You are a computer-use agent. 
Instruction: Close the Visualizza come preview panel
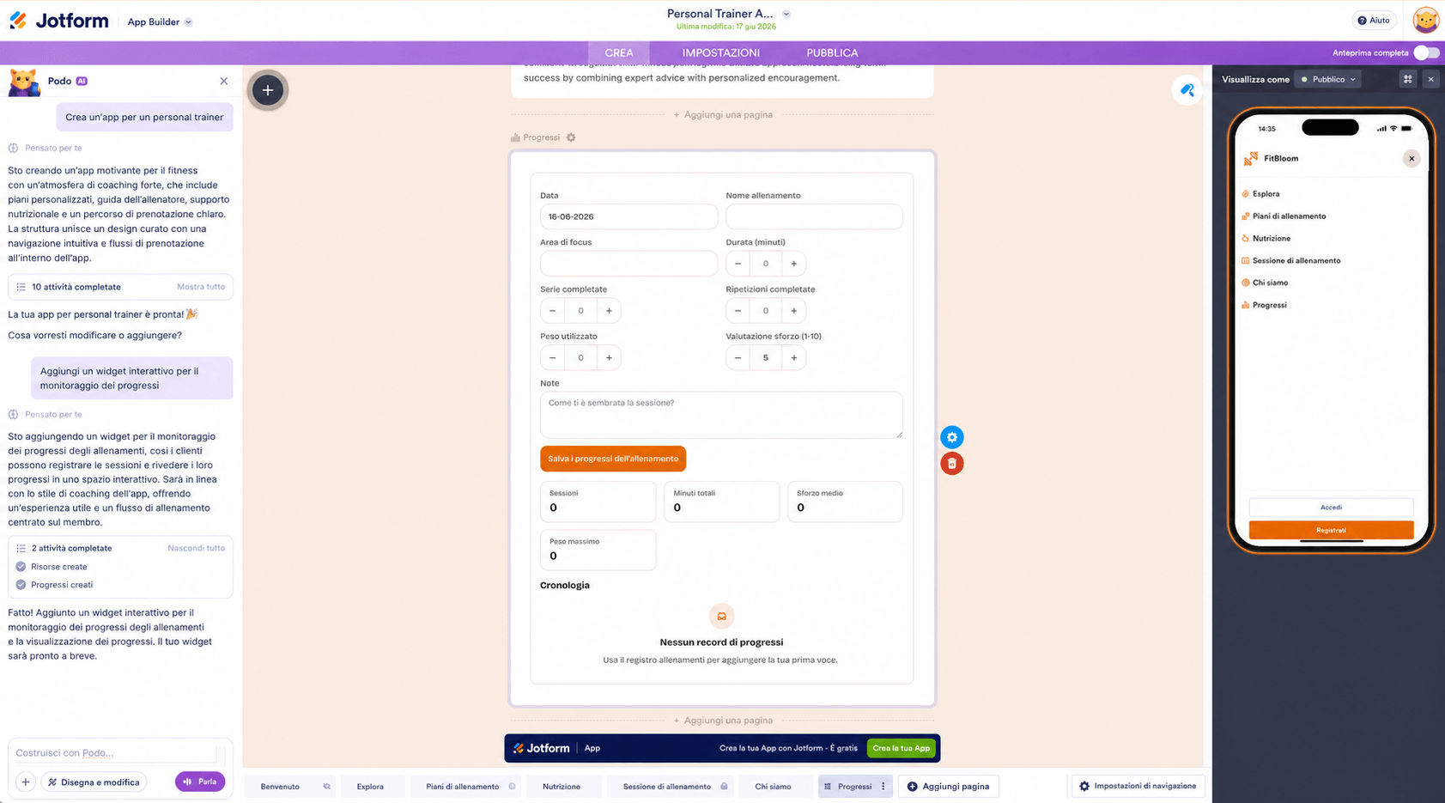[1430, 79]
